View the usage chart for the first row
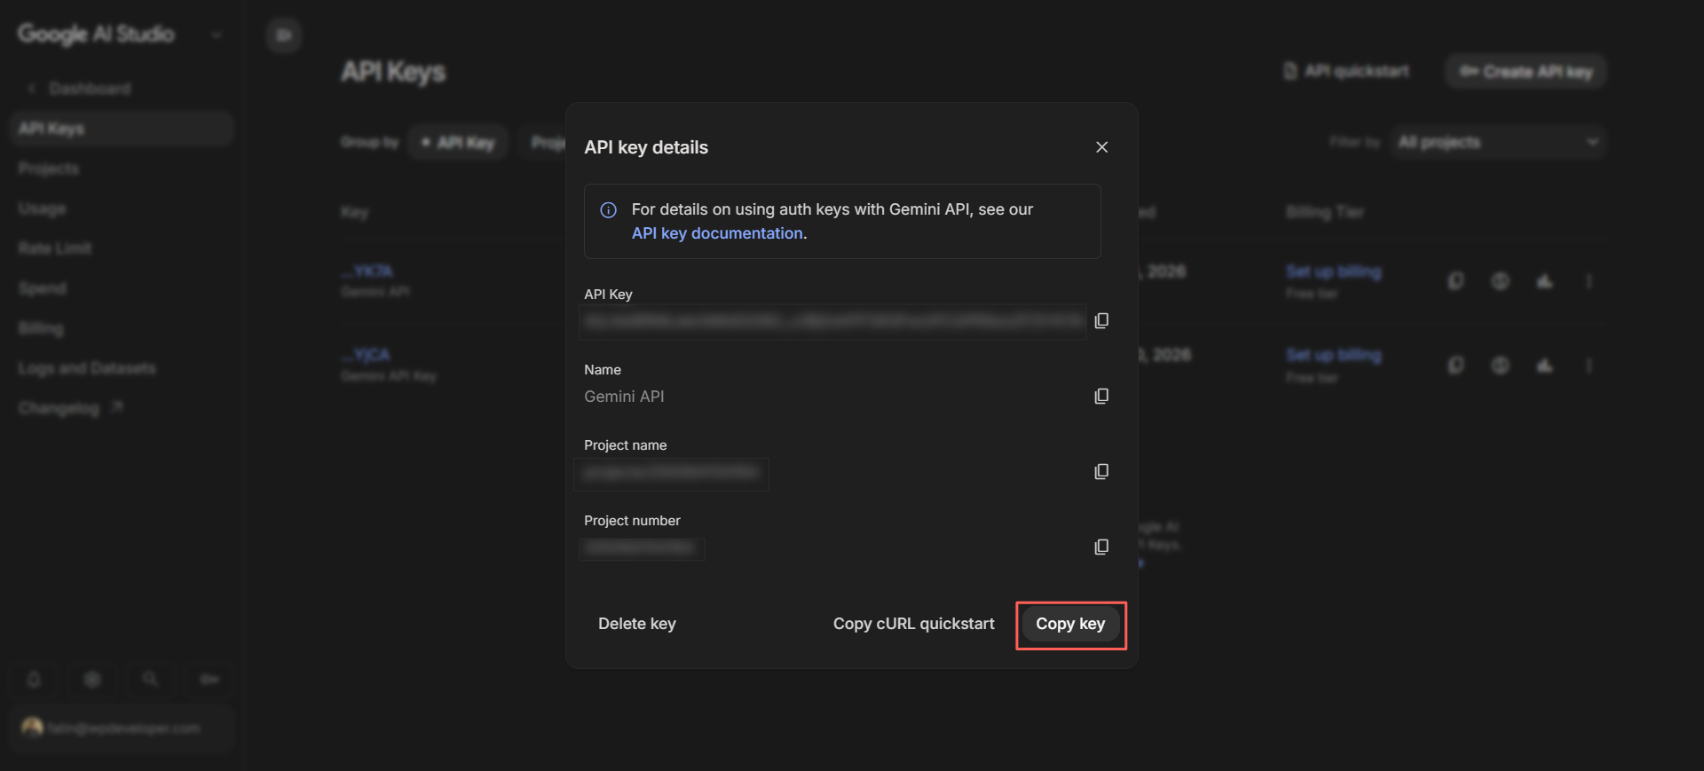This screenshot has height=771, width=1704. coord(1545,281)
